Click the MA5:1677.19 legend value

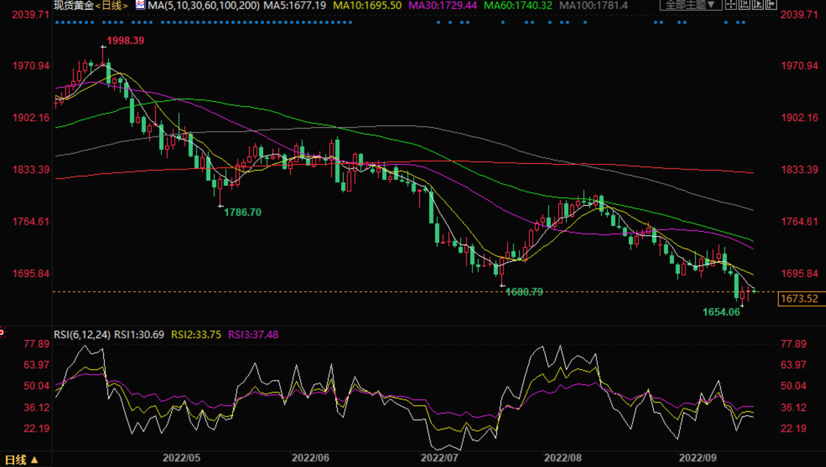[295, 6]
